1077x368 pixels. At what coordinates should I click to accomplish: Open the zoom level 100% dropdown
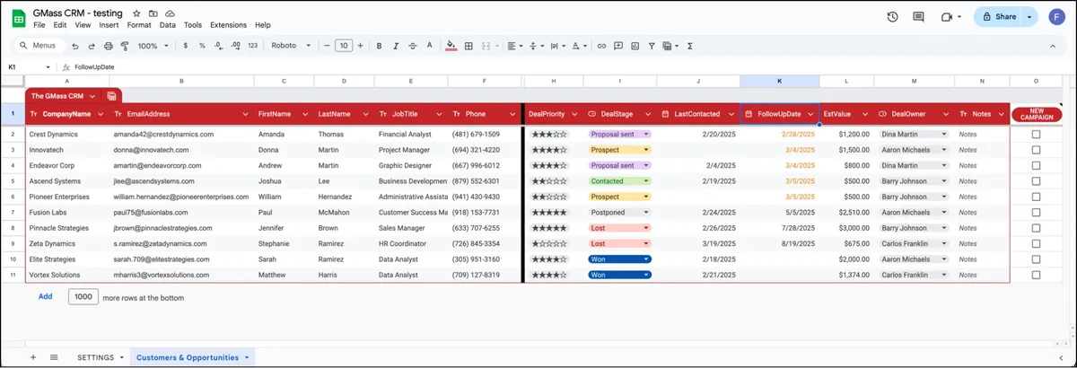153,46
